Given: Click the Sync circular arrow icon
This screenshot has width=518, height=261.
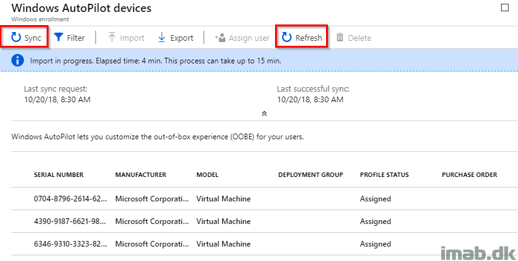Looking at the screenshot, I should [16, 38].
